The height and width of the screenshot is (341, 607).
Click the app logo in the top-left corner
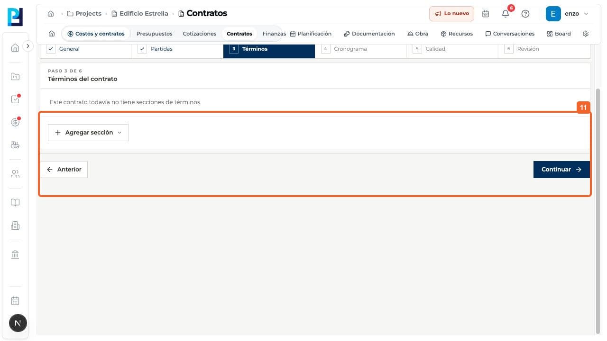pos(15,17)
